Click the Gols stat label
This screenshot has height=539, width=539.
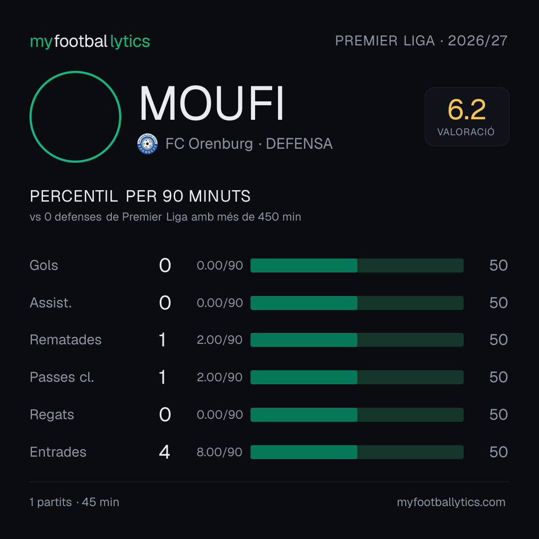point(43,266)
